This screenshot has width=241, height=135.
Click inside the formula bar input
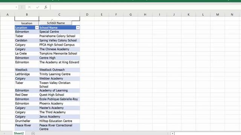[146, 7]
